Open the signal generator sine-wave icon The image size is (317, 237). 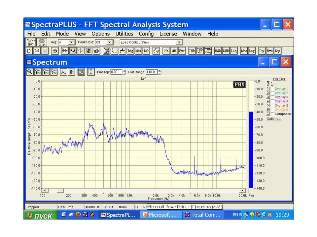click(156, 51)
